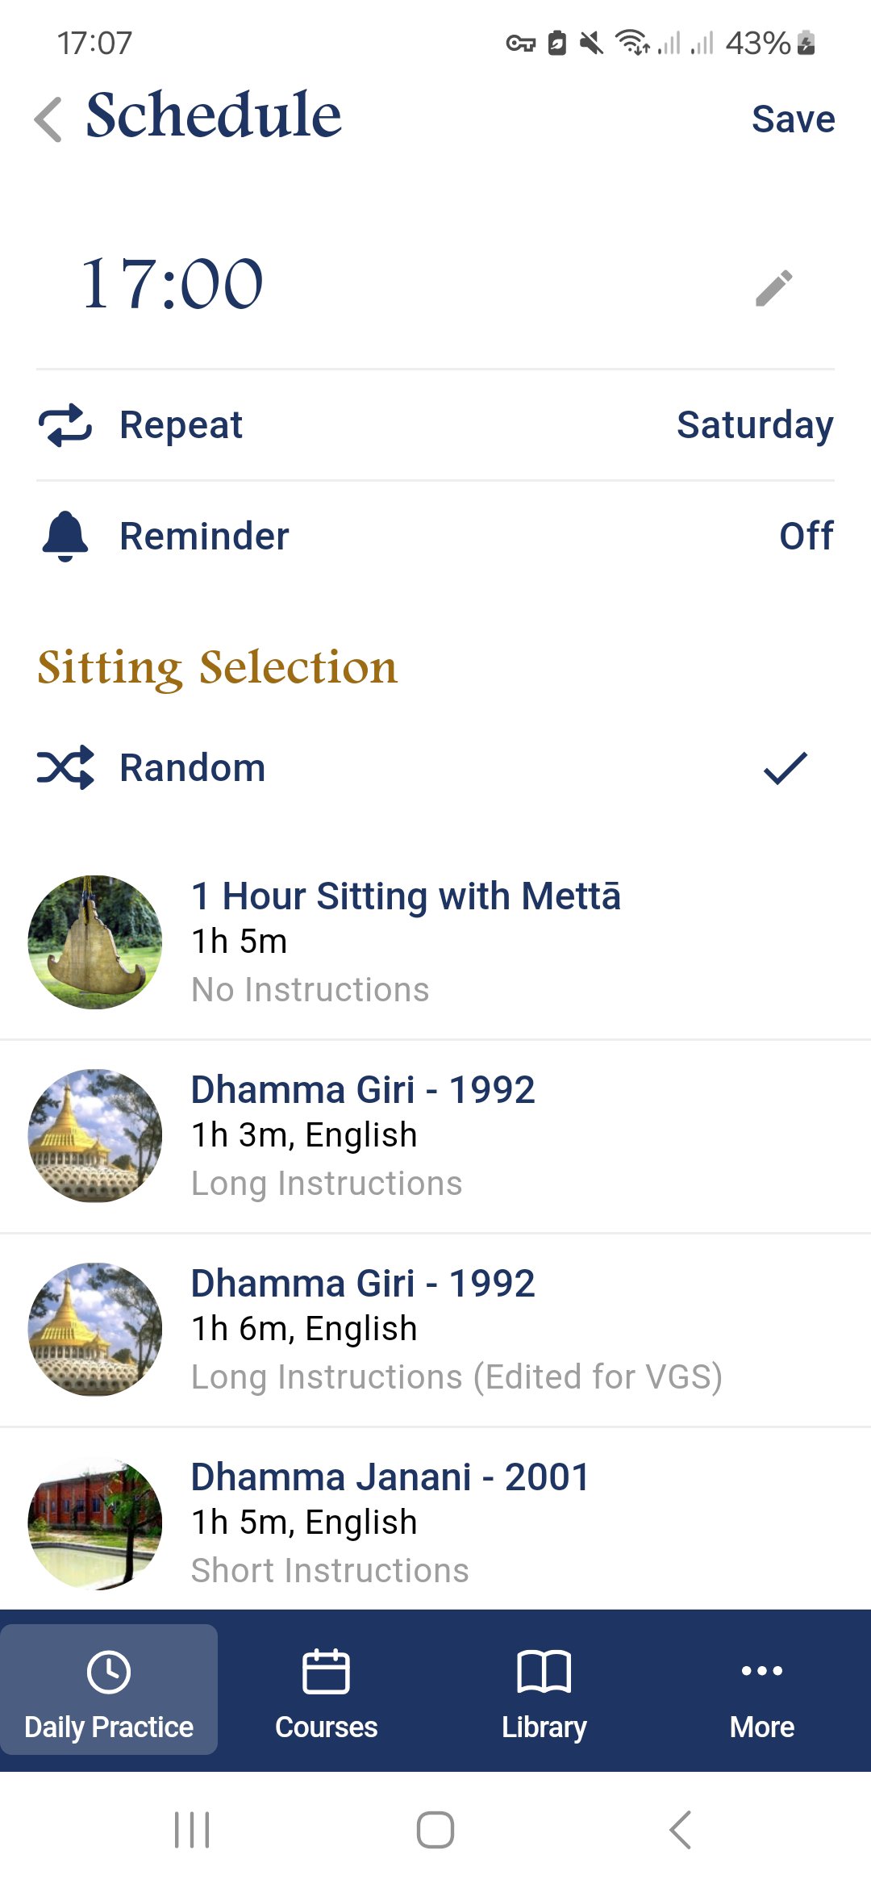This screenshot has height=1888, width=871.
Task: Open the 17:00 time picker
Action: tap(173, 284)
